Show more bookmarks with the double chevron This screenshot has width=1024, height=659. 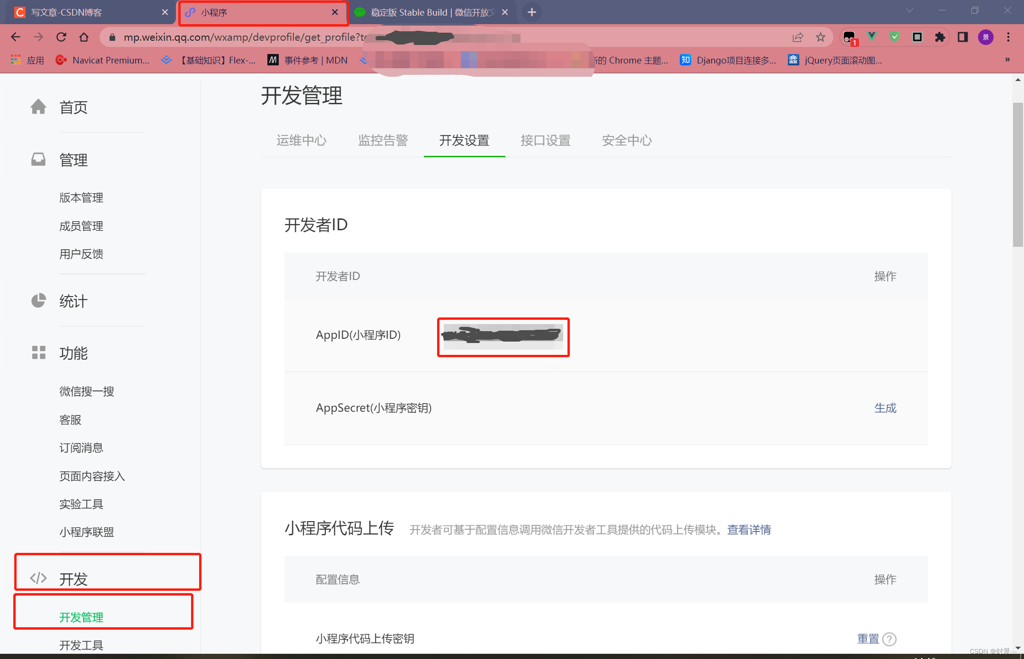pyautogui.click(x=1007, y=60)
